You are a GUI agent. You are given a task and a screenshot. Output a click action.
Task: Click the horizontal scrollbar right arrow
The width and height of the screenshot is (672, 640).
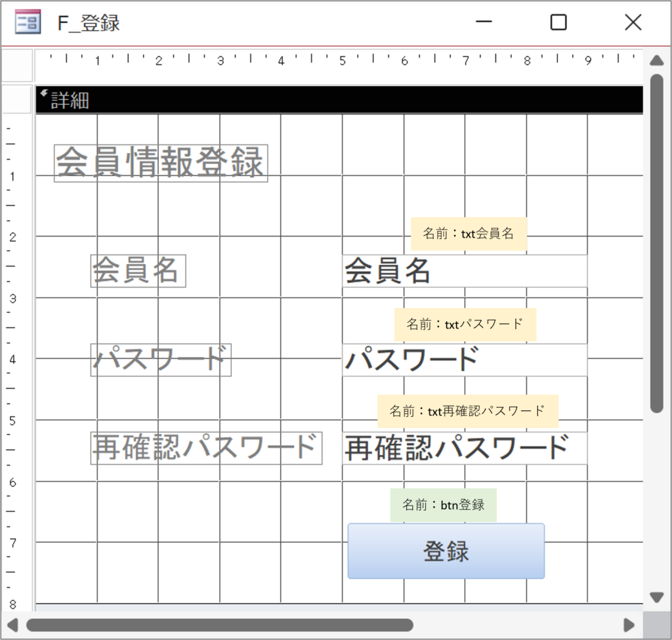[x=629, y=624]
